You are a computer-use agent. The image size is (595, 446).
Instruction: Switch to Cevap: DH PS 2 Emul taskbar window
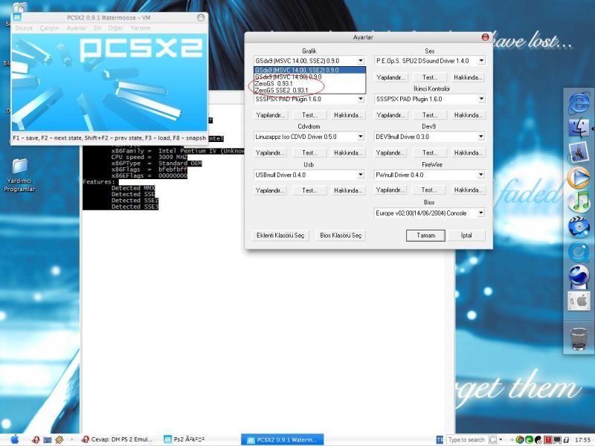(117, 439)
